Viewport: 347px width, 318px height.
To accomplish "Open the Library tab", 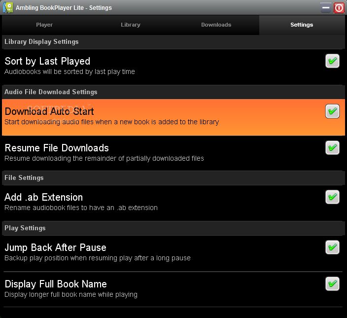I will (131, 25).
